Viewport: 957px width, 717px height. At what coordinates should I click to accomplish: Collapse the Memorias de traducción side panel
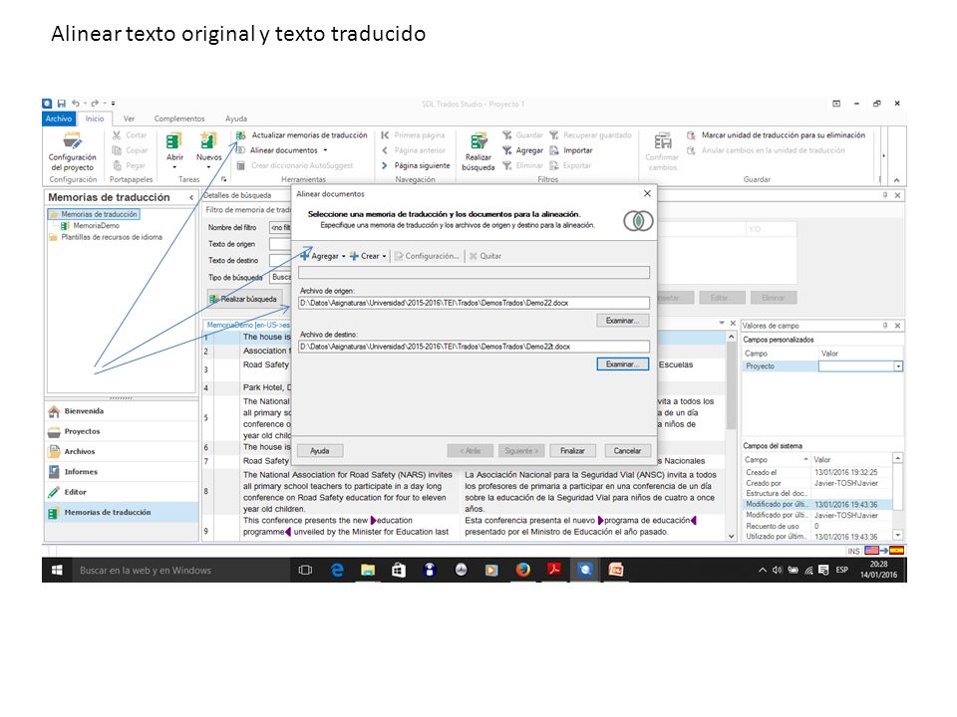point(191,197)
